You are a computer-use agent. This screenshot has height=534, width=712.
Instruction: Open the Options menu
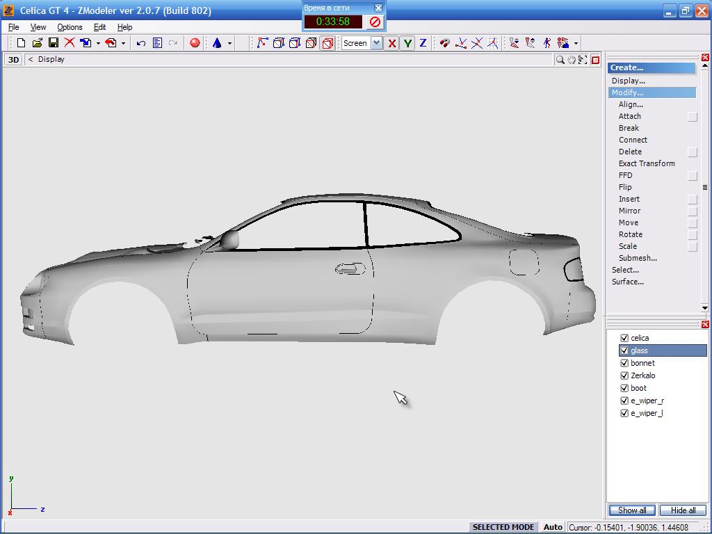[x=70, y=27]
